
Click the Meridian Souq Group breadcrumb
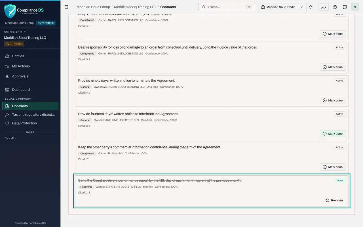point(93,7)
